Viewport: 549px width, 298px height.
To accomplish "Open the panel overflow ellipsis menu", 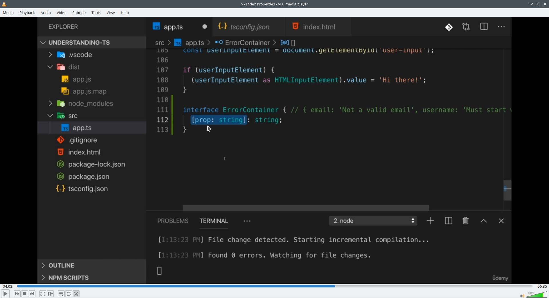I will pos(247,221).
